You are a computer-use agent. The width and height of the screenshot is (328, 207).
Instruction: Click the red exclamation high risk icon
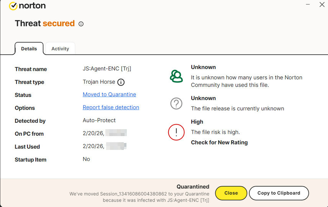coord(176,132)
